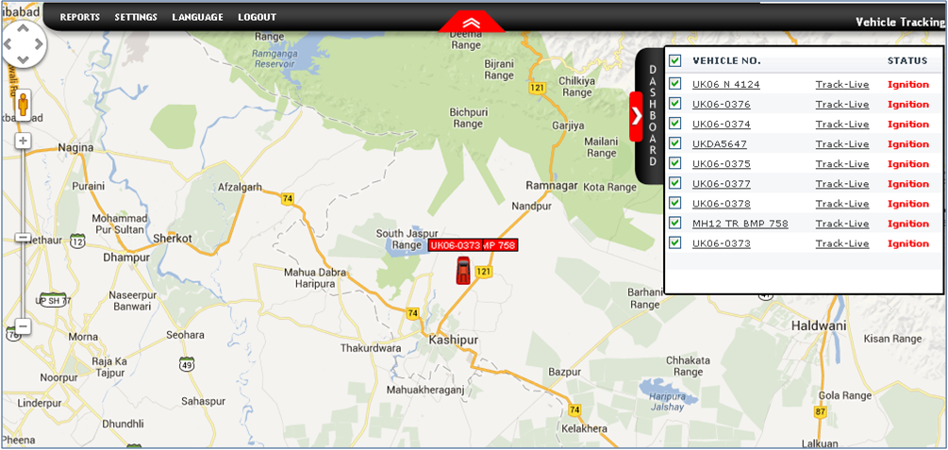Pan map down with navigation arrow
The height and width of the screenshot is (450, 948).
click(23, 59)
